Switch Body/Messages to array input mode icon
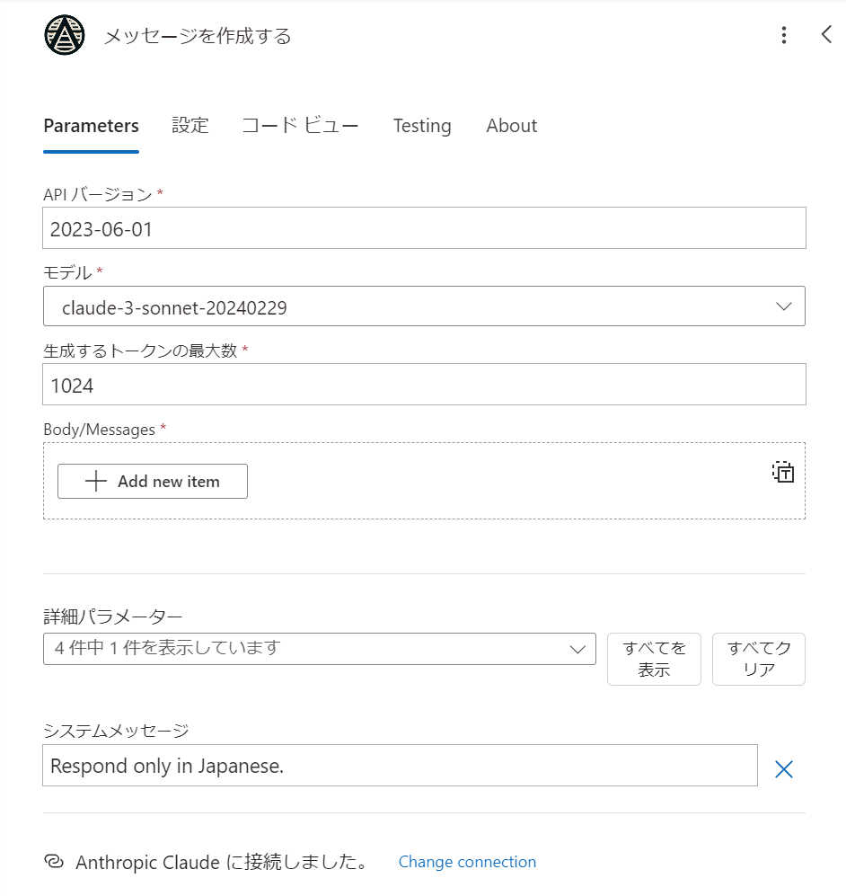 [x=783, y=472]
